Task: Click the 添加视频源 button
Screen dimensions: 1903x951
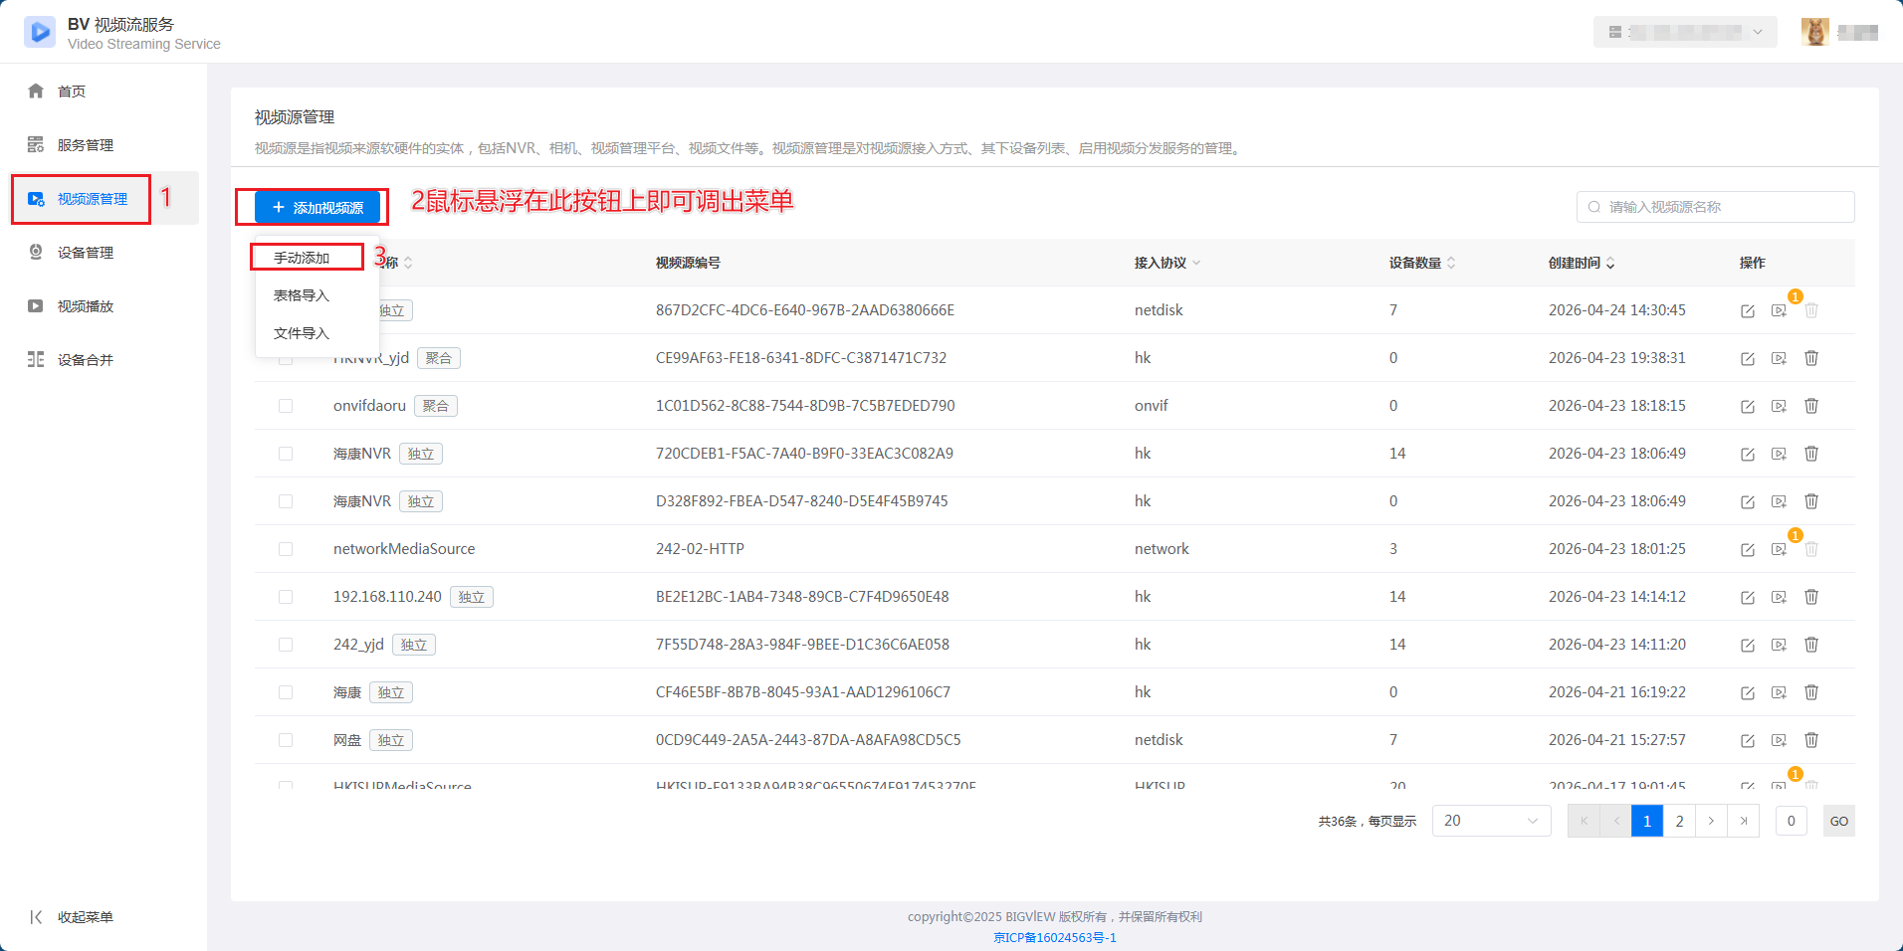Action: pos(317,207)
